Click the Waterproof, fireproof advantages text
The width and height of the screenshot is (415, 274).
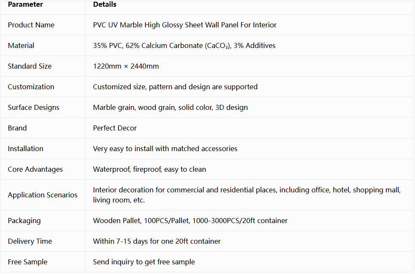pyautogui.click(x=149, y=169)
